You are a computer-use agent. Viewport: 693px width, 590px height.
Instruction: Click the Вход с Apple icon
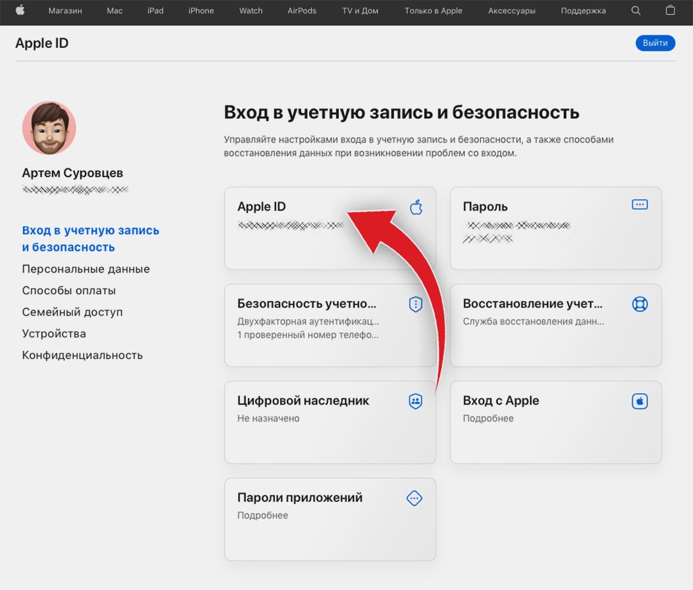point(640,401)
